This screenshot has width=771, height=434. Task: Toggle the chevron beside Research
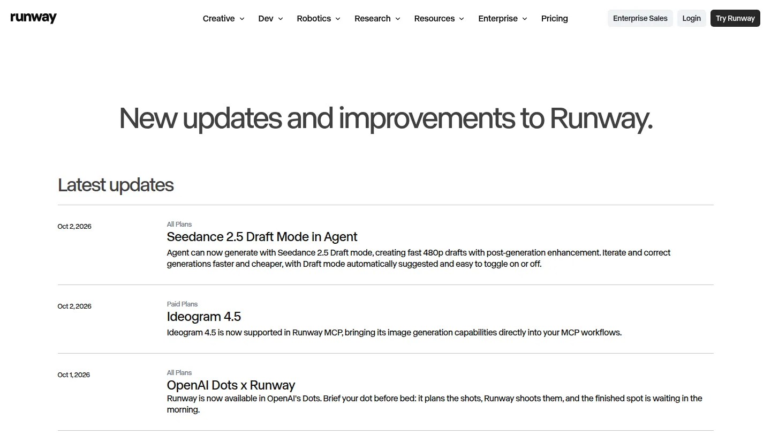[x=397, y=19]
